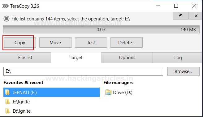Click the TeraCopy arrows logo in the title bar
203x117 pixels.
point(6,6)
